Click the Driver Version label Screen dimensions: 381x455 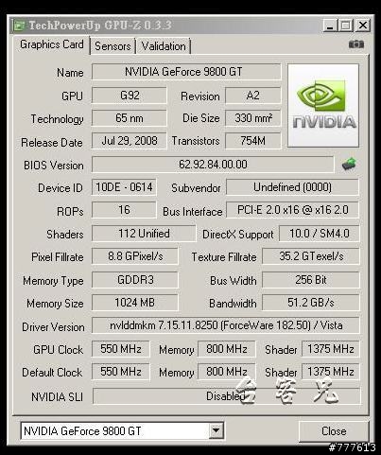[x=53, y=327]
